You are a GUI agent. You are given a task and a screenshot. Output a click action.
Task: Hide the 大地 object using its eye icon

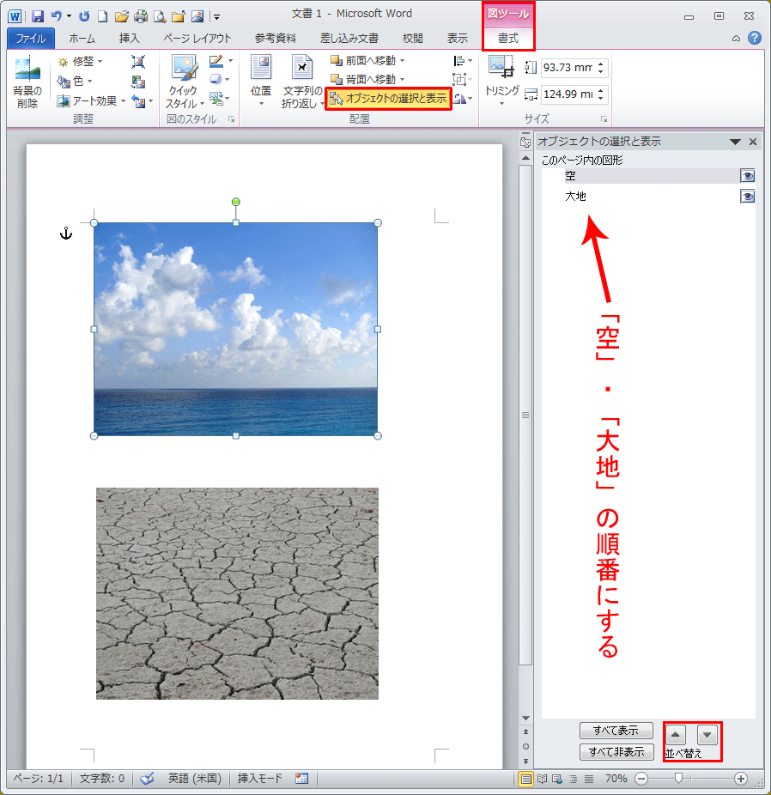pyautogui.click(x=747, y=196)
